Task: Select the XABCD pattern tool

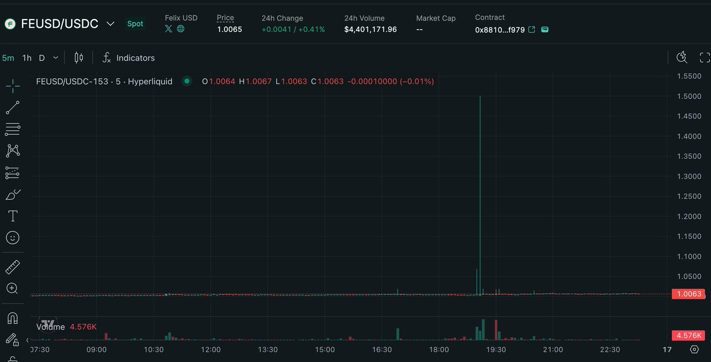Action: (12, 150)
